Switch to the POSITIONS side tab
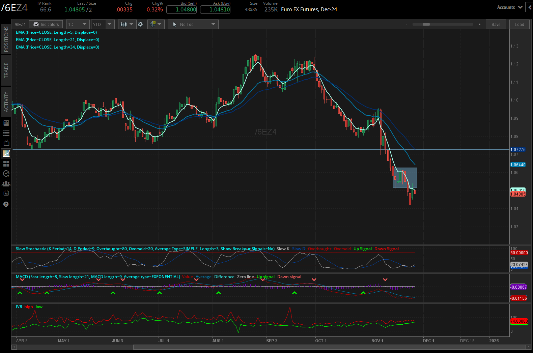This screenshot has width=533, height=353. 6,39
